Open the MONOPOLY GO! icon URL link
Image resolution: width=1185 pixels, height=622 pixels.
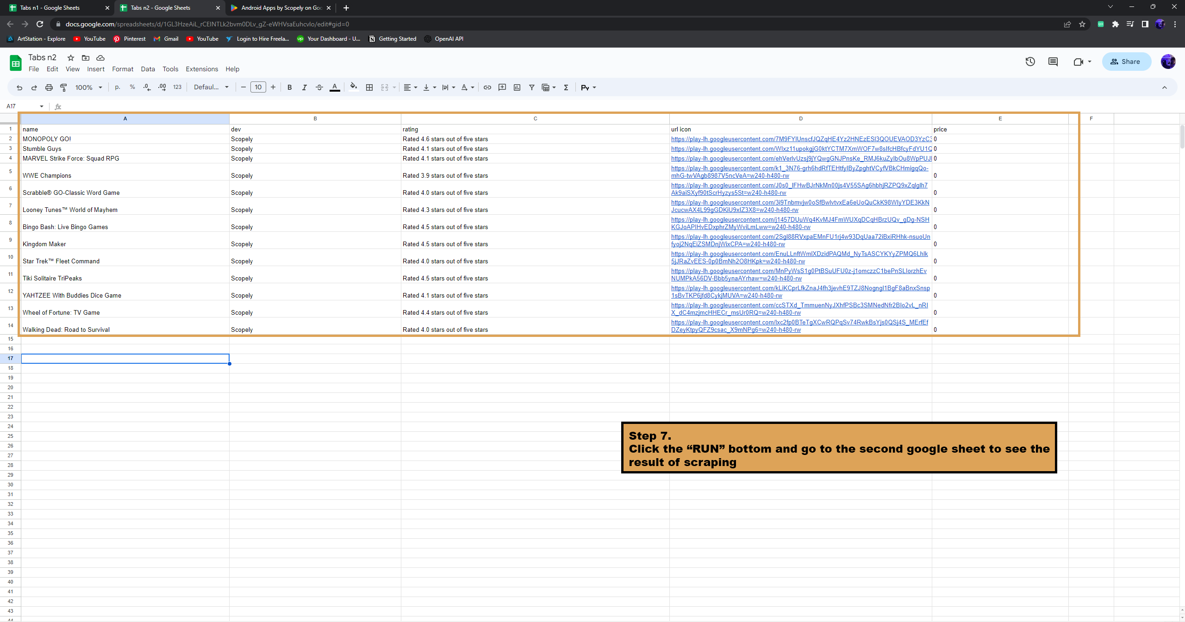point(801,139)
